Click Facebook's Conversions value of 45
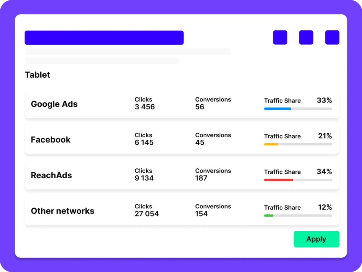Screen dimensions: 362x272 pos(200,143)
